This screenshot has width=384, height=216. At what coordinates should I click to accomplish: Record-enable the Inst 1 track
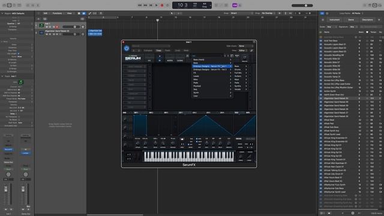click(57, 26)
